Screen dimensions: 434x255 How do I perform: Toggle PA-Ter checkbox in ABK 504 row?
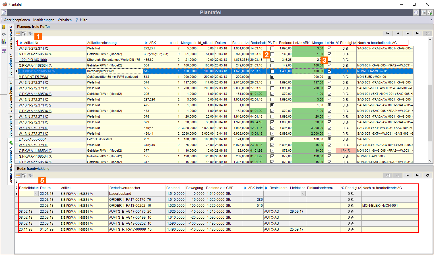pyautogui.click(x=272, y=65)
